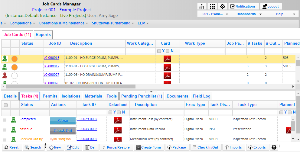The width and height of the screenshot is (300, 157).
Task: Check Card filter N checkbox
Action: 168,51
